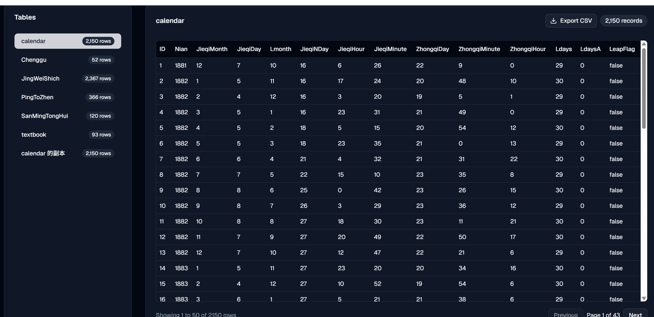Screen dimensions: 654x317
Task: Click the 2,150 records badge
Action: point(623,21)
